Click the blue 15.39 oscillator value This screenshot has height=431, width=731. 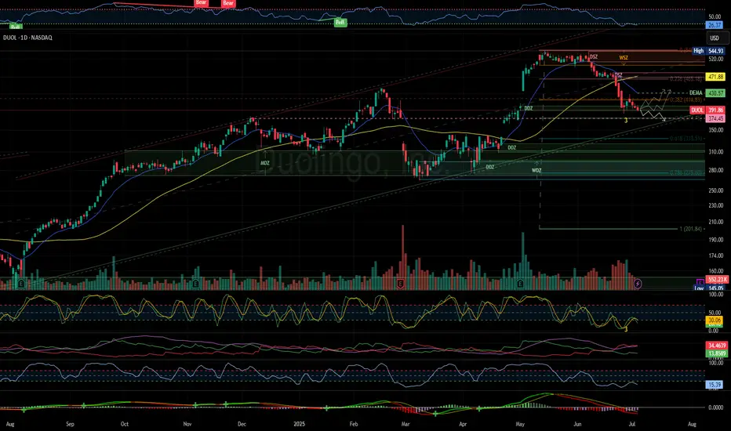715,385
